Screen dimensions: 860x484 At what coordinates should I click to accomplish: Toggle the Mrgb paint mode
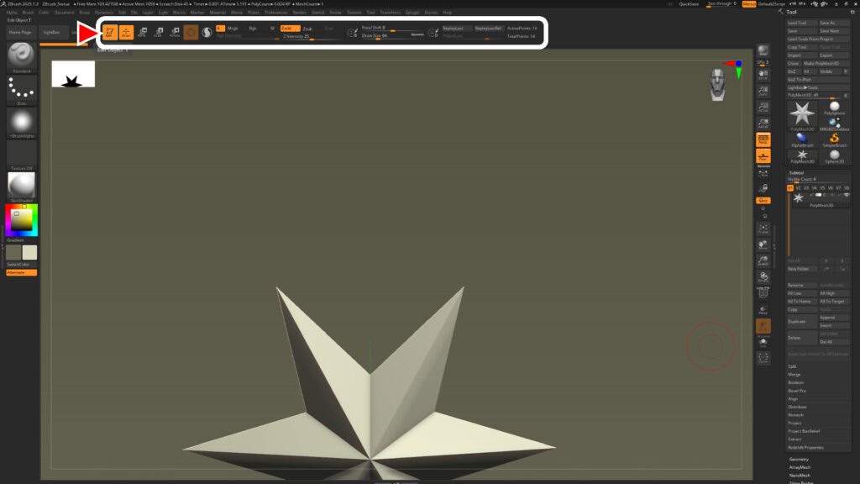click(233, 27)
